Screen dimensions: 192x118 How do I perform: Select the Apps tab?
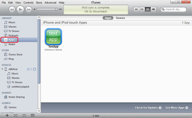[x=108, y=18]
